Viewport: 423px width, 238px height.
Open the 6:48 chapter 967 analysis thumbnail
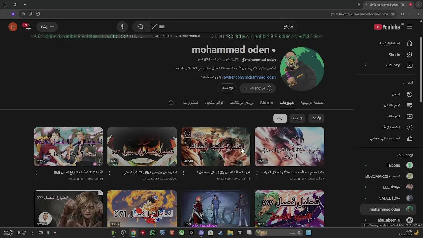(142, 147)
